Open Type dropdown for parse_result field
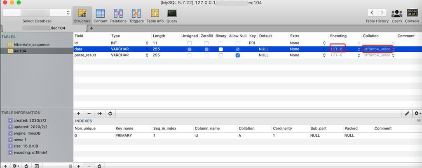 [x=147, y=55]
